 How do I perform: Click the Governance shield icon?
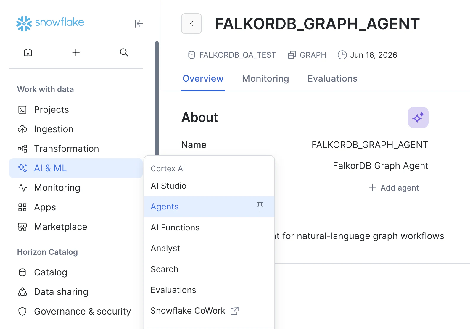[x=22, y=312]
